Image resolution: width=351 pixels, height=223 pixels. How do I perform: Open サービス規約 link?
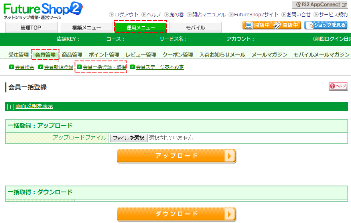333,14
